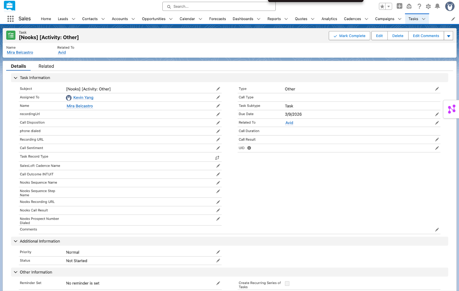
Task: Select the Details tab
Action: coord(18,66)
